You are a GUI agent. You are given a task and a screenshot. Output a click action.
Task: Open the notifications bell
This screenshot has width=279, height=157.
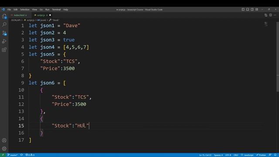(x=275, y=155)
